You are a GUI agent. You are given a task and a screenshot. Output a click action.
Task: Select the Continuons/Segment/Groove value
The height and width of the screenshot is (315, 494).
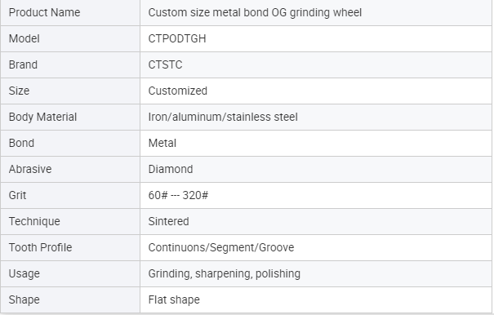pyautogui.click(x=221, y=248)
